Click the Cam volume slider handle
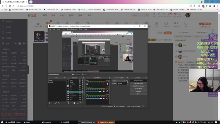Image resolution: width=220 pixels, height=124 pixels. [x=87, y=84]
